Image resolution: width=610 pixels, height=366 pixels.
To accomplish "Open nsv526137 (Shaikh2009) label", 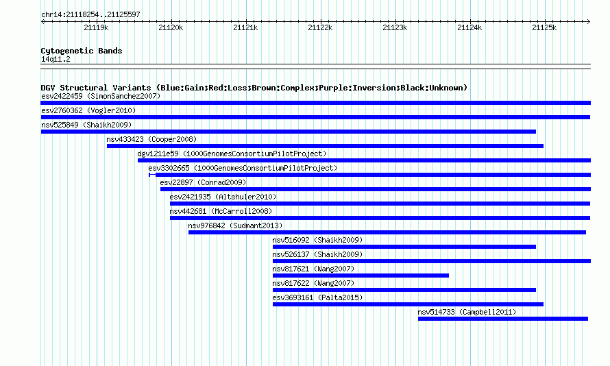I will [317, 254].
